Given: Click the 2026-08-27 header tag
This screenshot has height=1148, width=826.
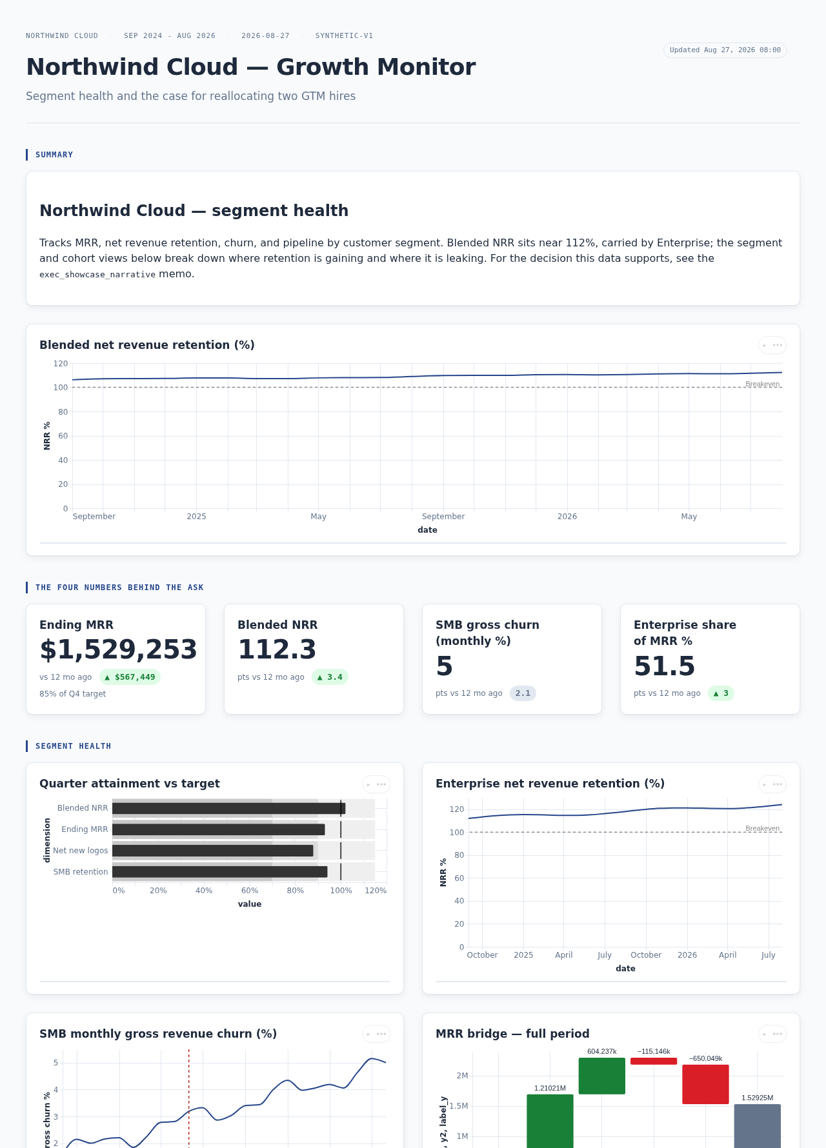Looking at the screenshot, I should point(265,36).
